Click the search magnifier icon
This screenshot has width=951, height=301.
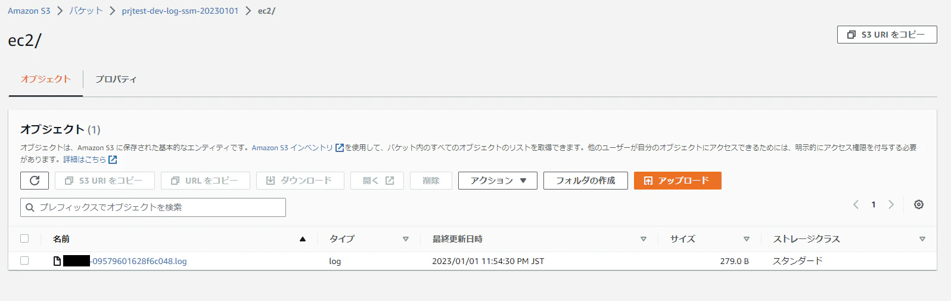(x=30, y=207)
